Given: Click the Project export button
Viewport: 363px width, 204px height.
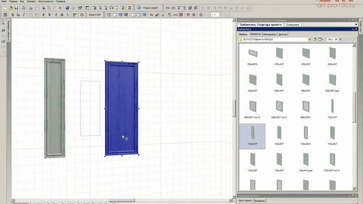Looking at the screenshot, I should pos(147,8).
